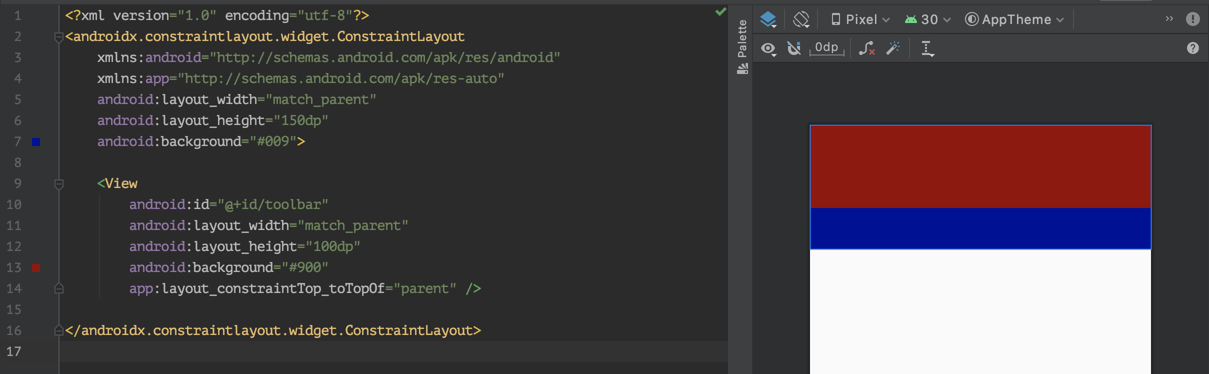Click View's "match_parent" width value on line 11
This screenshot has height=374, width=1209.
point(353,225)
